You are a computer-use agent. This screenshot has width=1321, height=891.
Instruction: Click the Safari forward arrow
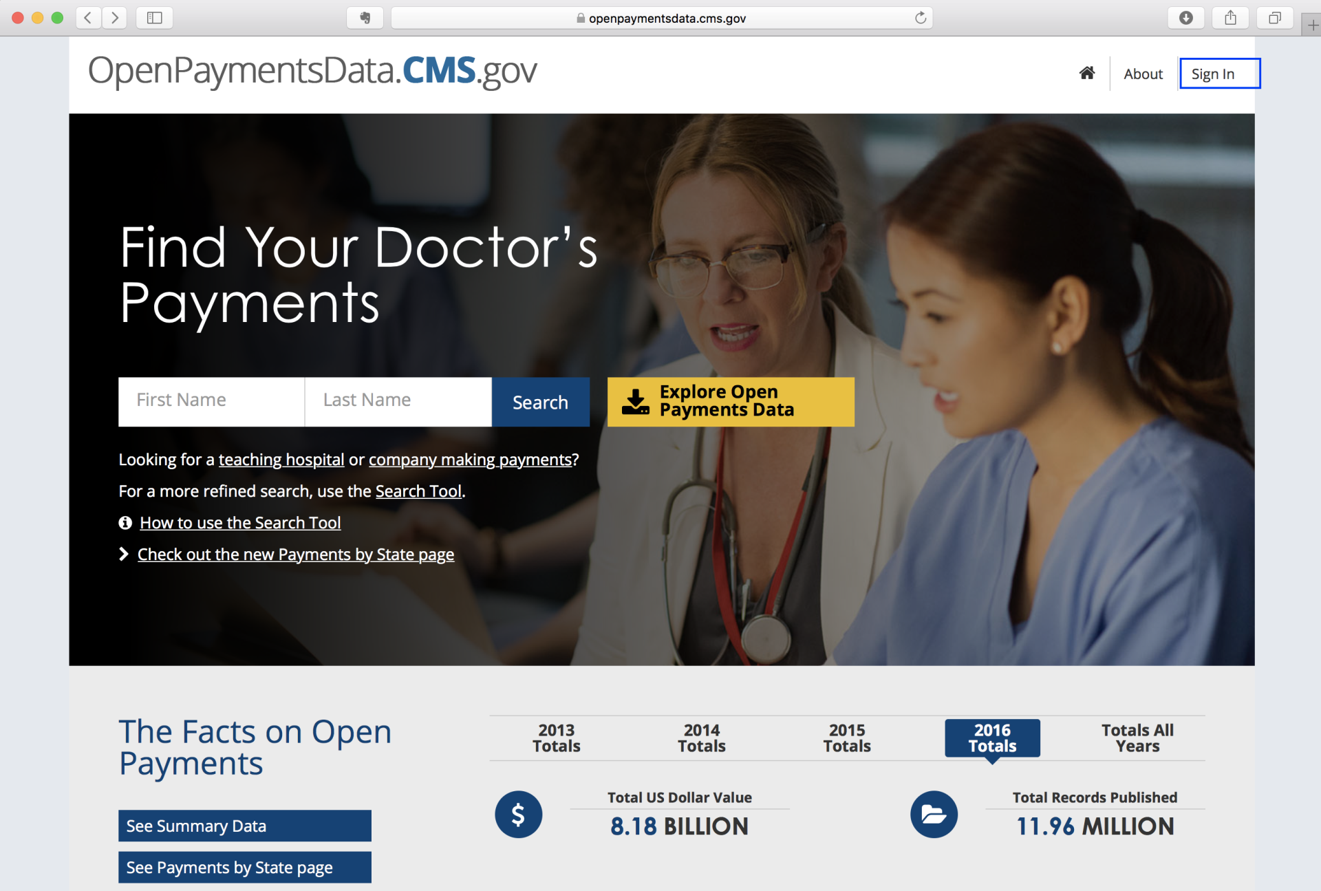coord(115,18)
